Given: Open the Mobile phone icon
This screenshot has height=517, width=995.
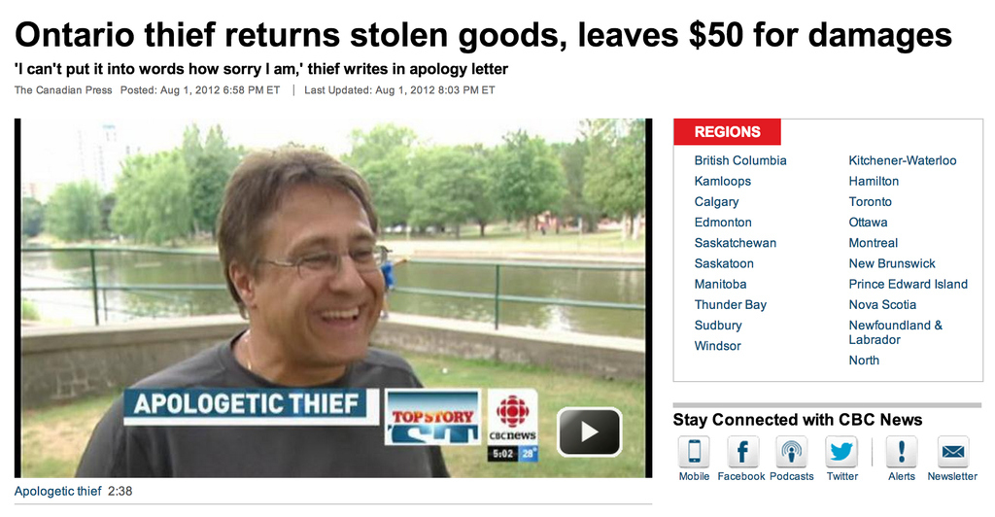Looking at the screenshot, I should 694,451.
